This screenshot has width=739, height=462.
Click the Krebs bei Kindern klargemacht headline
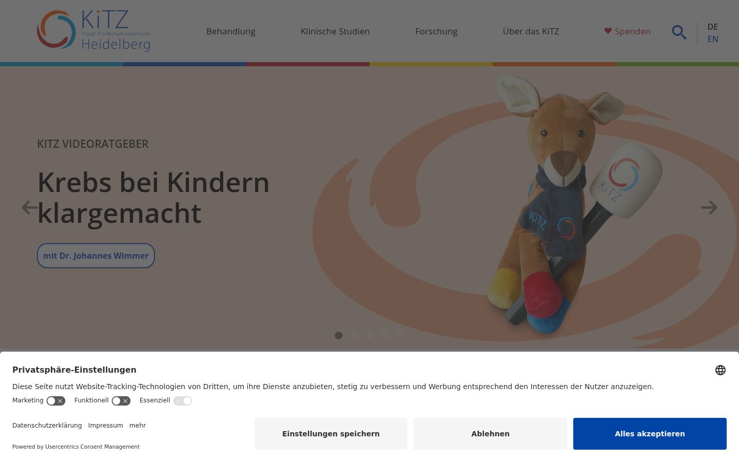click(x=153, y=198)
